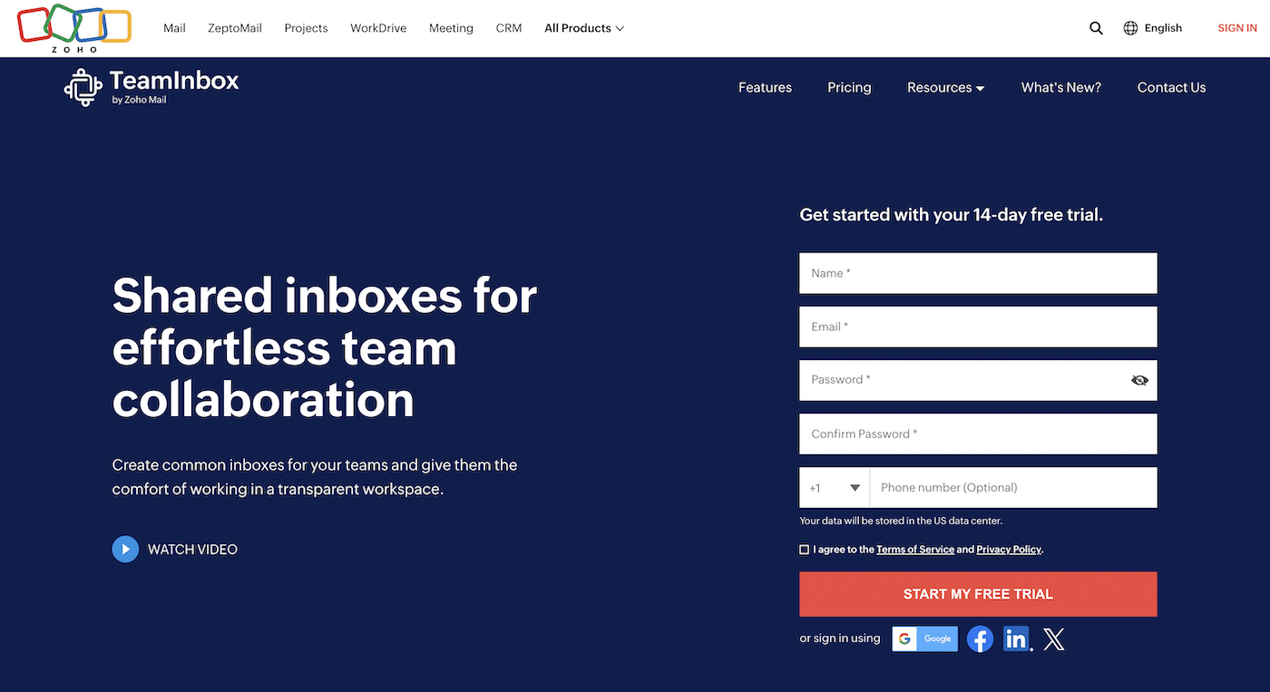
Task: Sign in using X
Action: (1053, 638)
